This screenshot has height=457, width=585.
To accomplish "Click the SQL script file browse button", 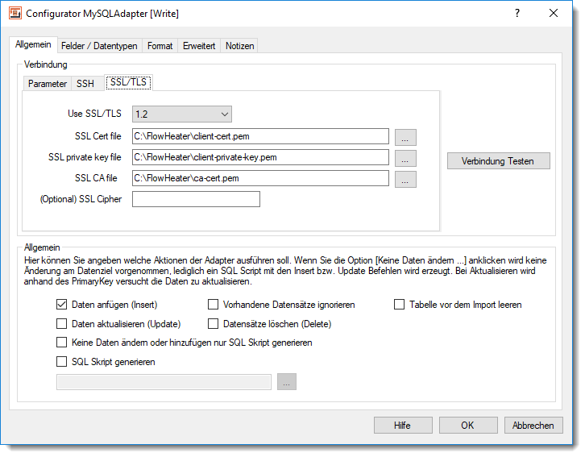I will click(x=287, y=382).
